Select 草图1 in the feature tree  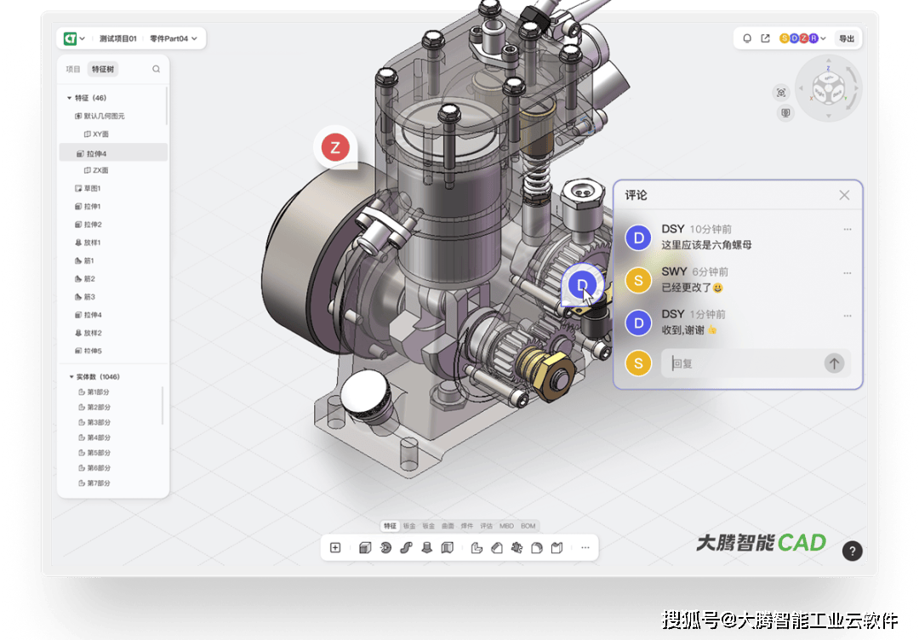click(92, 188)
